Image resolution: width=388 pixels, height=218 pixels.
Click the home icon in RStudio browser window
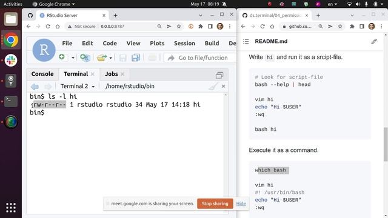coord(58,27)
